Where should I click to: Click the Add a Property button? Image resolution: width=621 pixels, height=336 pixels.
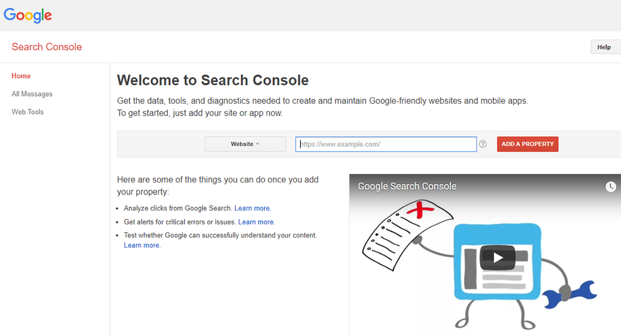coord(527,144)
